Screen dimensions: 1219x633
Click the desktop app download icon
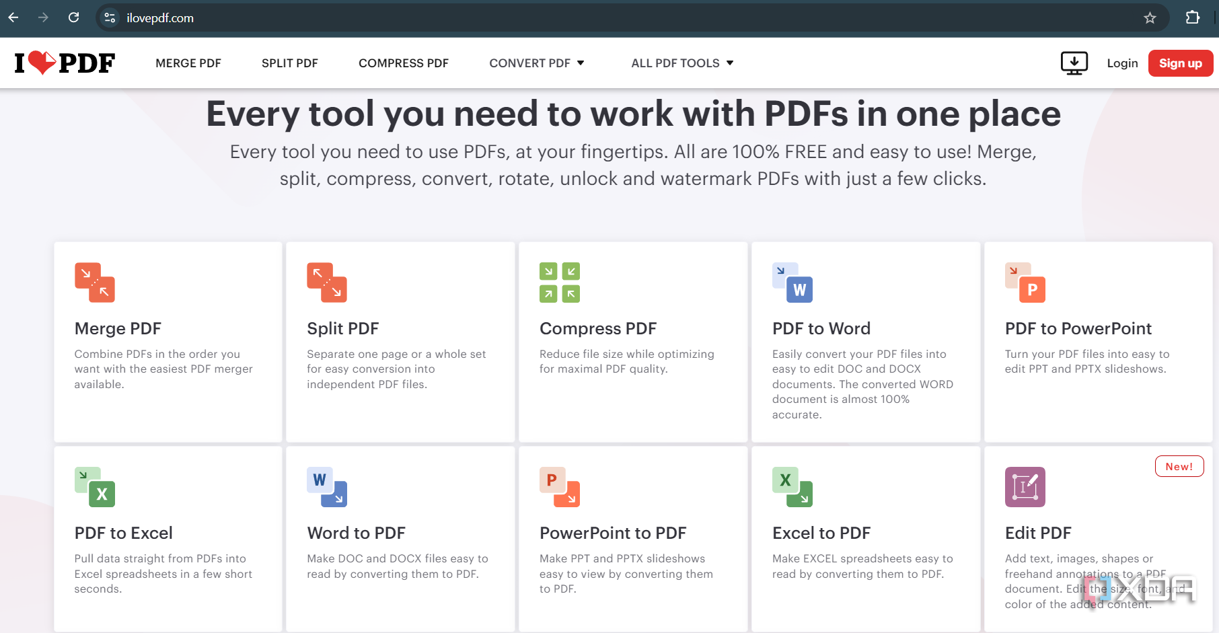pos(1074,63)
